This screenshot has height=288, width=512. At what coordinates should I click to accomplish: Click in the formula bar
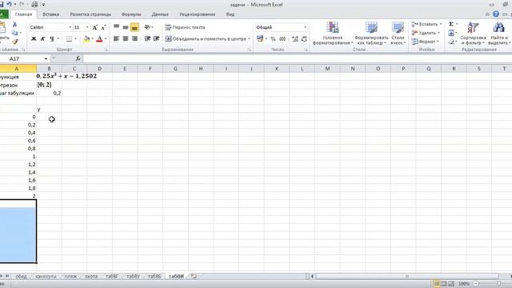[297, 58]
